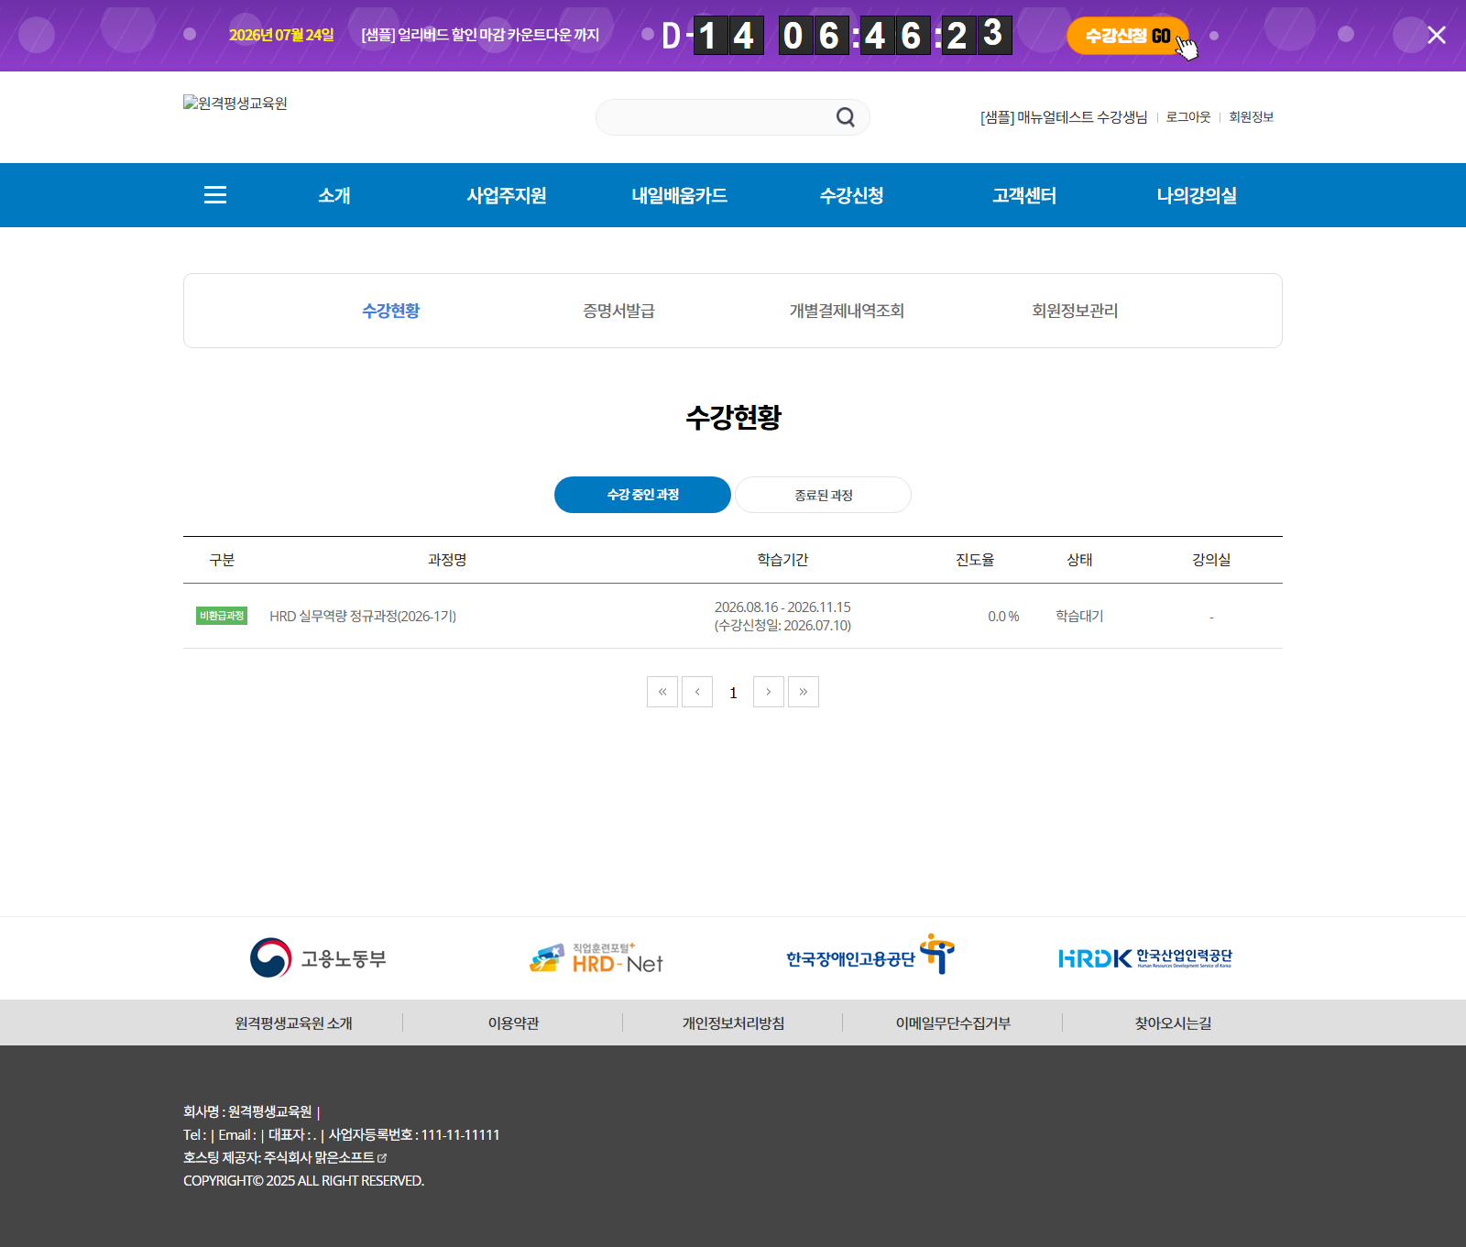Open 개인정보처리방침 footer link
Viewport: 1466px width, 1247px height.
(733, 1023)
